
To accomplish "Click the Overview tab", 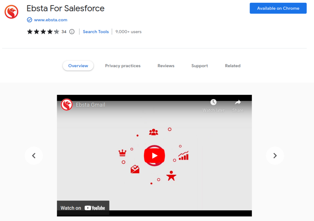I will pos(78,66).
